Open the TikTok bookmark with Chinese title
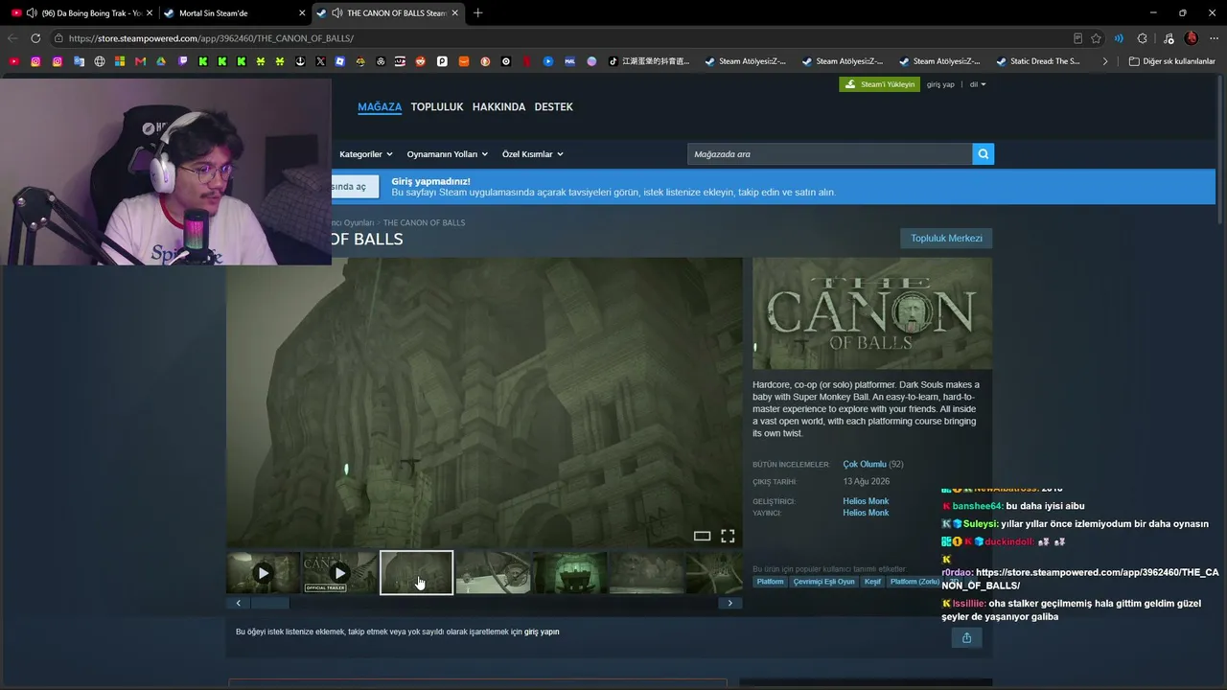 [649, 61]
